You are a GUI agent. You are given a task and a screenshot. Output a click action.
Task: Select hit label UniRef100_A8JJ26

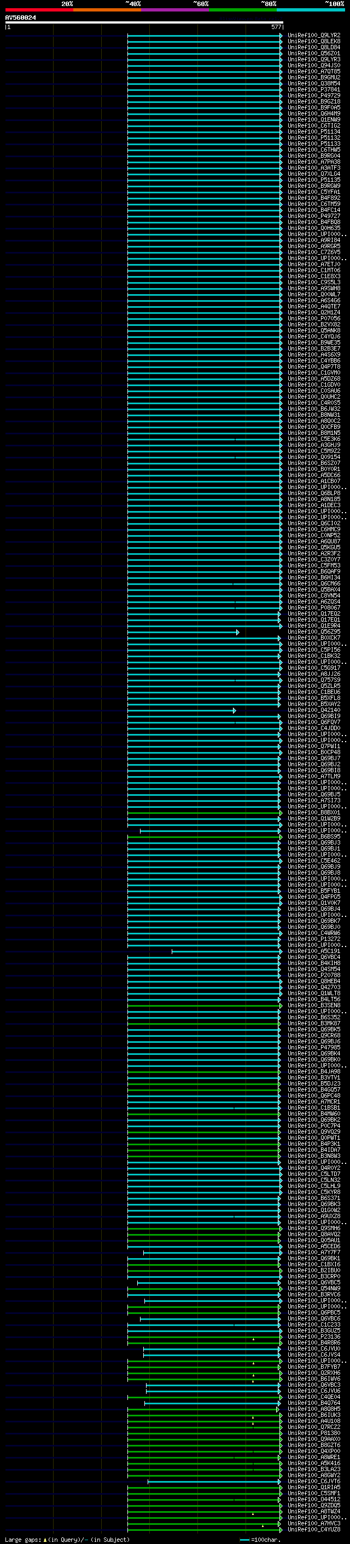[313, 674]
